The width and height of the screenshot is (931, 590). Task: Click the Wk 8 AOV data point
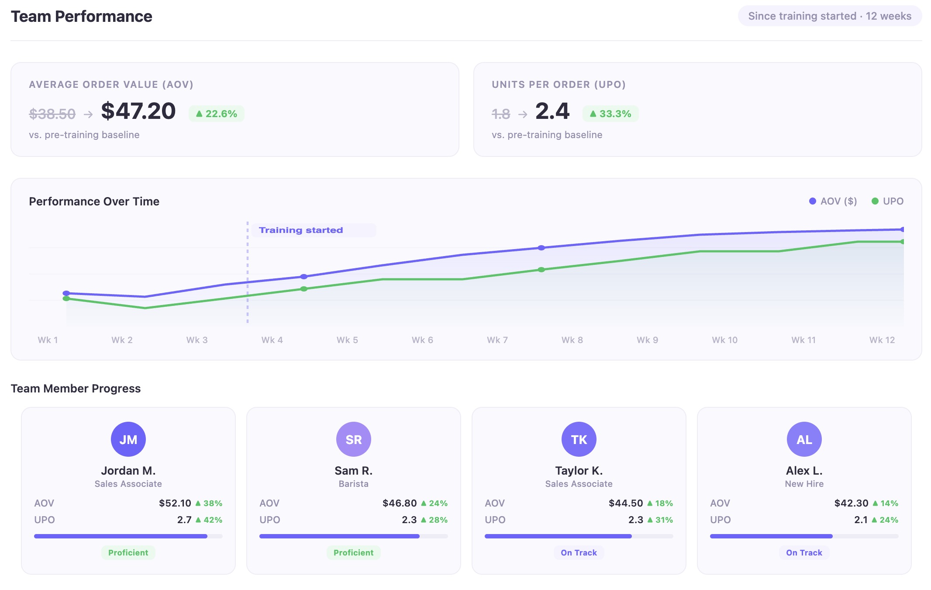(x=542, y=248)
